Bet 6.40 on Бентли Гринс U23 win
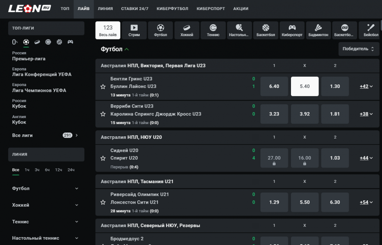 274,86
